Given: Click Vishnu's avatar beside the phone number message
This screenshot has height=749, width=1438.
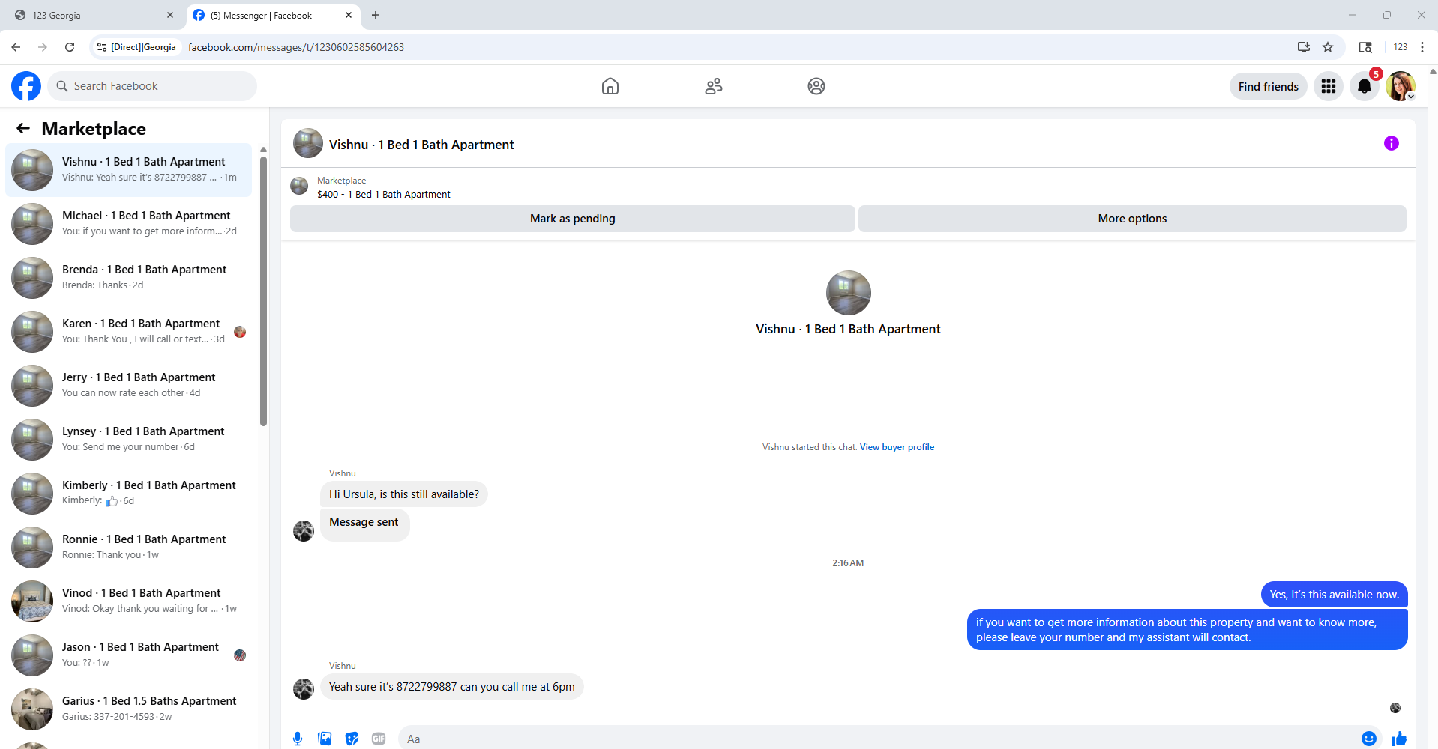Looking at the screenshot, I should pos(304,688).
